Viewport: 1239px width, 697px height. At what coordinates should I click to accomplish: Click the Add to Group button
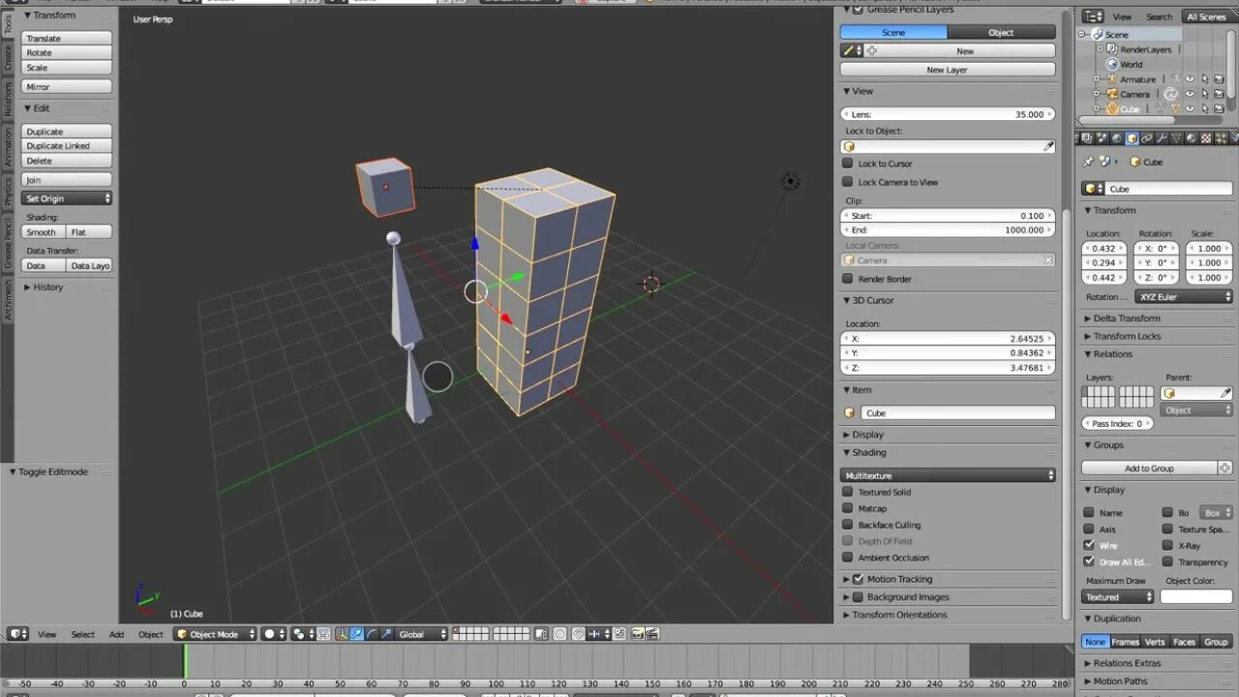1149,469
